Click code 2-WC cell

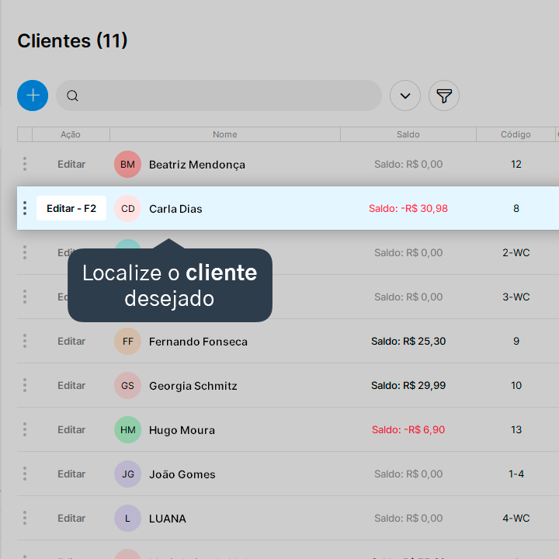click(516, 252)
